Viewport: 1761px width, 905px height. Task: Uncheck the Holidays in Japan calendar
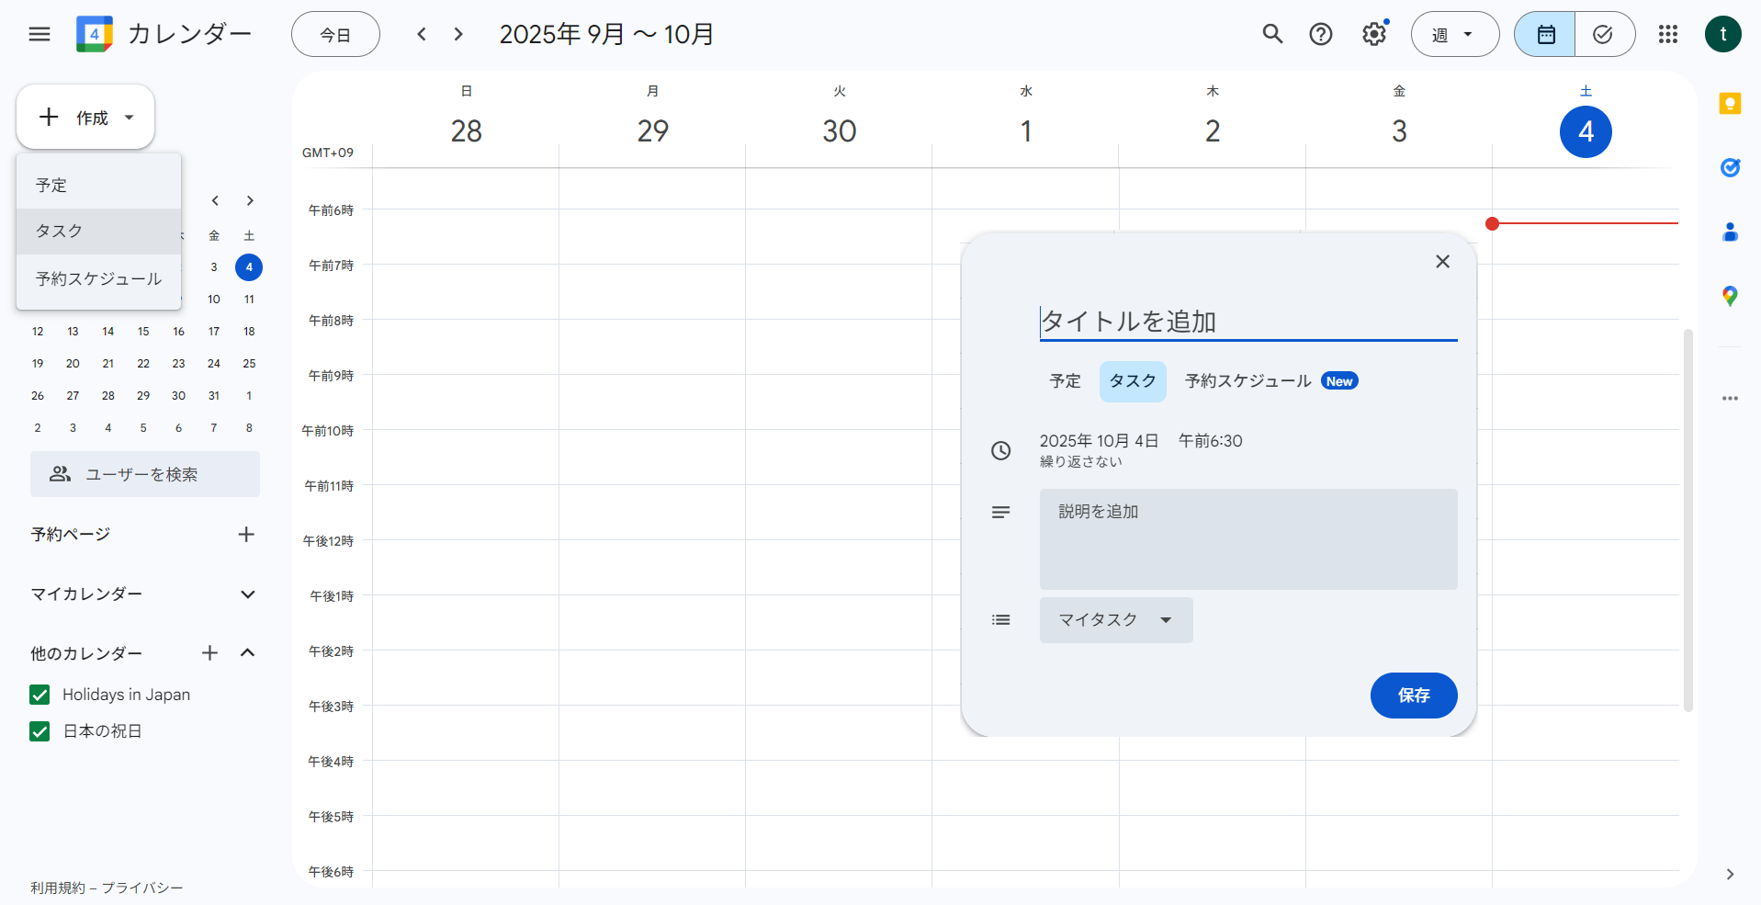tap(40, 695)
